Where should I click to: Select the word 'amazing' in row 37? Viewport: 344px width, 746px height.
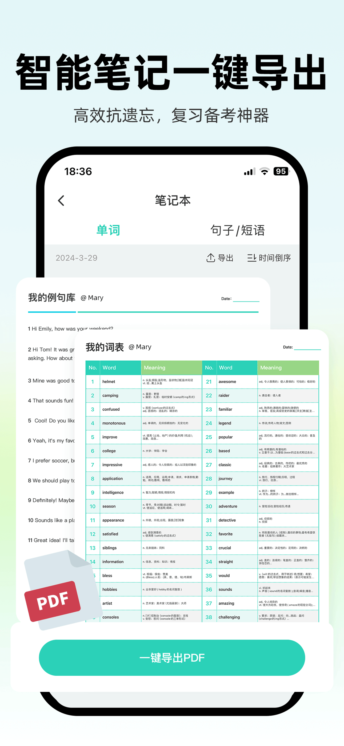[226, 603]
